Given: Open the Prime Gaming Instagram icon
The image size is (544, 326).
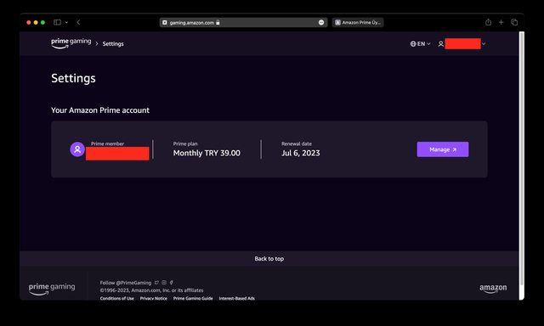Looking at the screenshot, I should 164,283.
